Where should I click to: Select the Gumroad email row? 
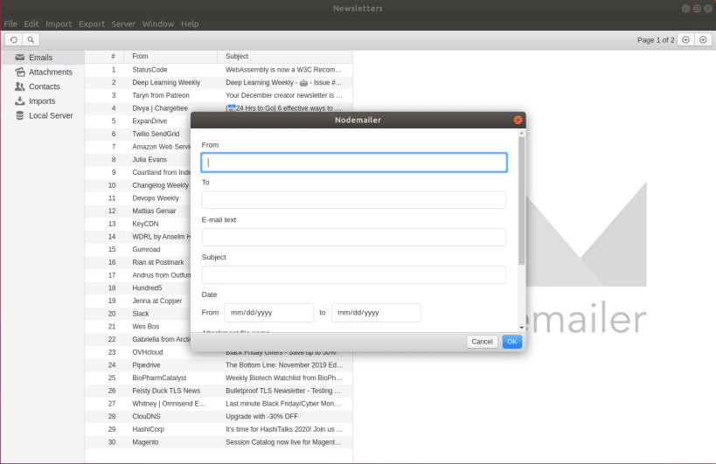coord(137,250)
